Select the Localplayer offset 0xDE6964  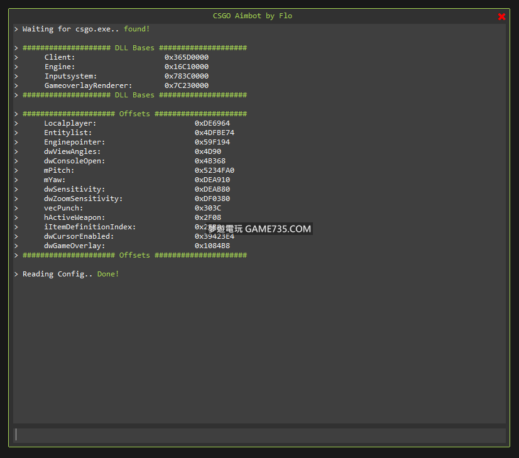pos(212,123)
